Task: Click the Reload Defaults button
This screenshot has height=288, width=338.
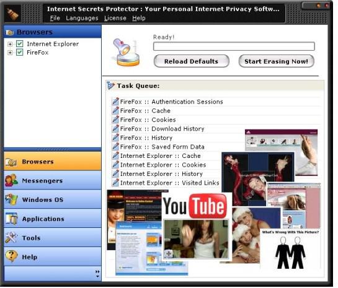Action: click(x=191, y=61)
